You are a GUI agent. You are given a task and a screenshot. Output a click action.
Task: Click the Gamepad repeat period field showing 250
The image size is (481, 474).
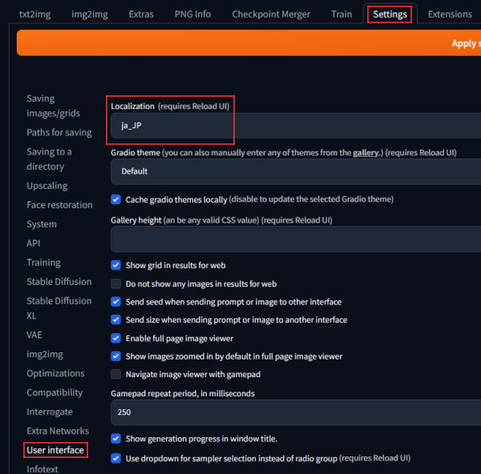tap(296, 412)
